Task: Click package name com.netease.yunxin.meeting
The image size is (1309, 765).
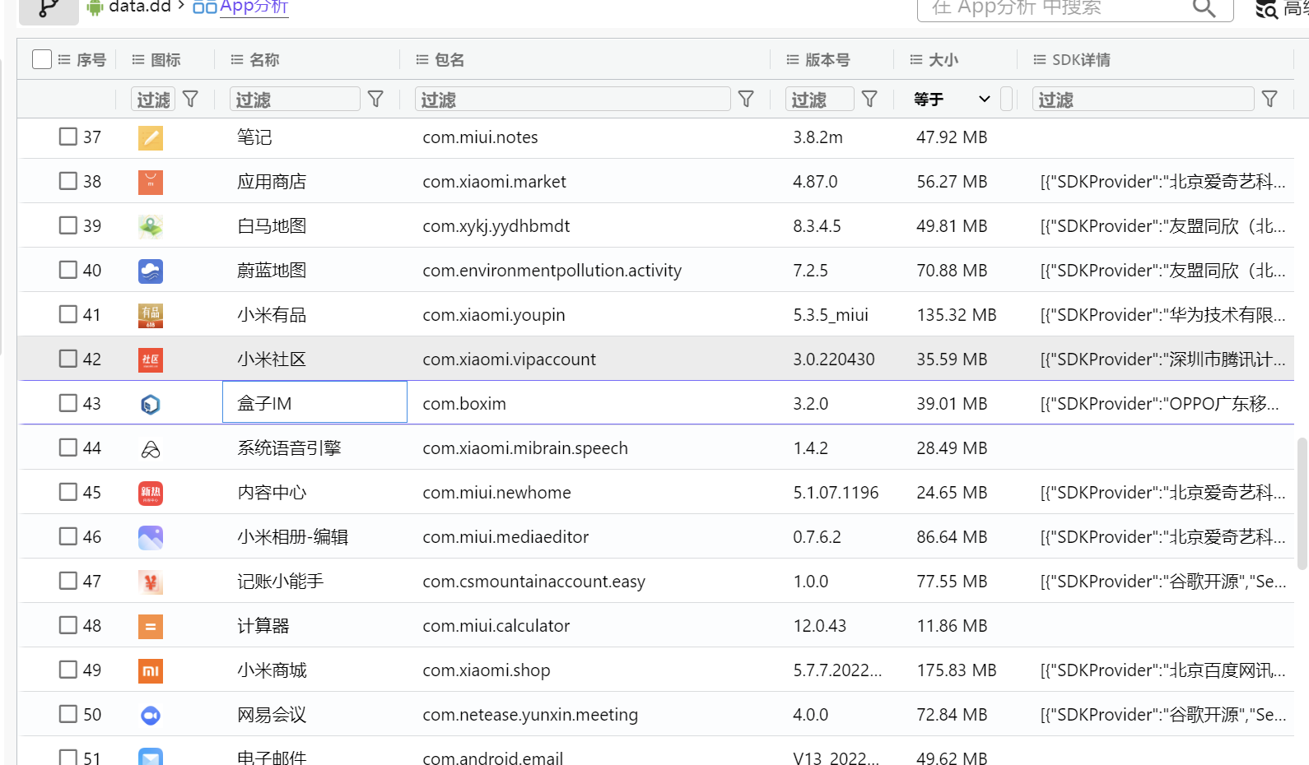Action: pyautogui.click(x=530, y=715)
